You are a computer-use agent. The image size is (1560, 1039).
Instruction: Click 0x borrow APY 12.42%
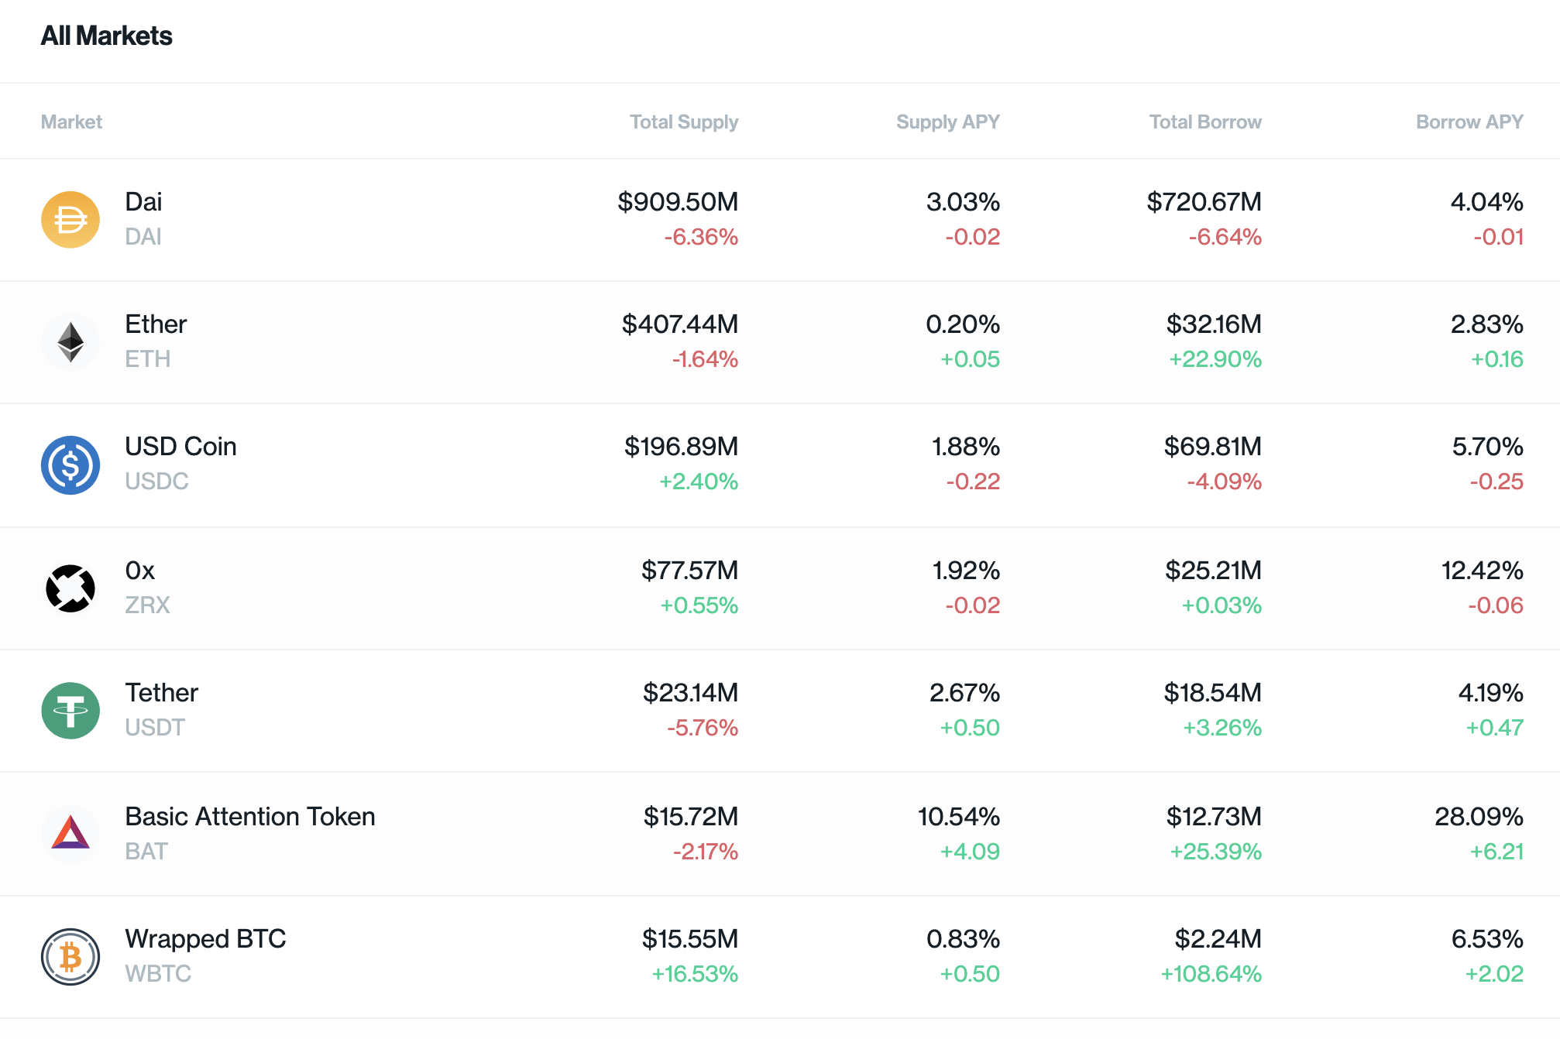[1483, 571]
